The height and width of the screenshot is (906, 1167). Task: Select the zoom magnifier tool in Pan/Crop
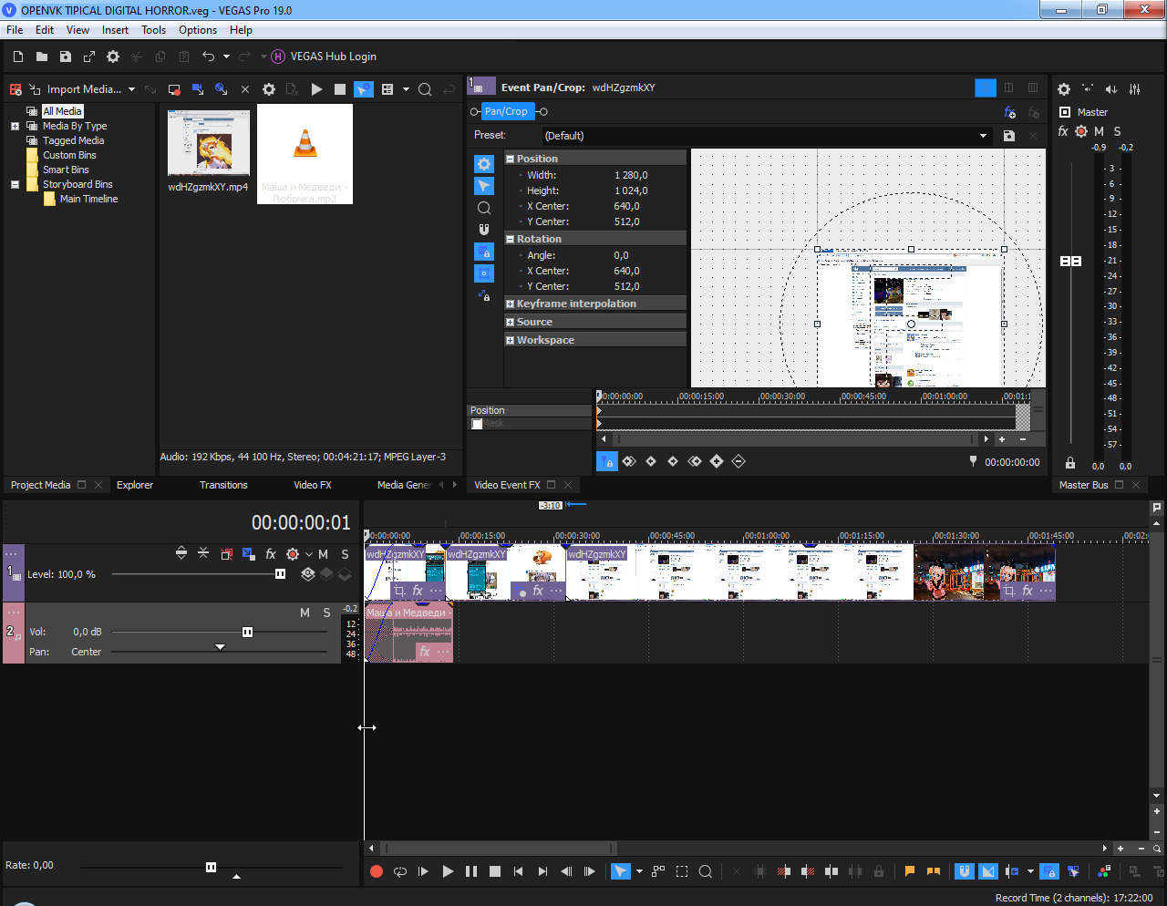click(x=484, y=208)
